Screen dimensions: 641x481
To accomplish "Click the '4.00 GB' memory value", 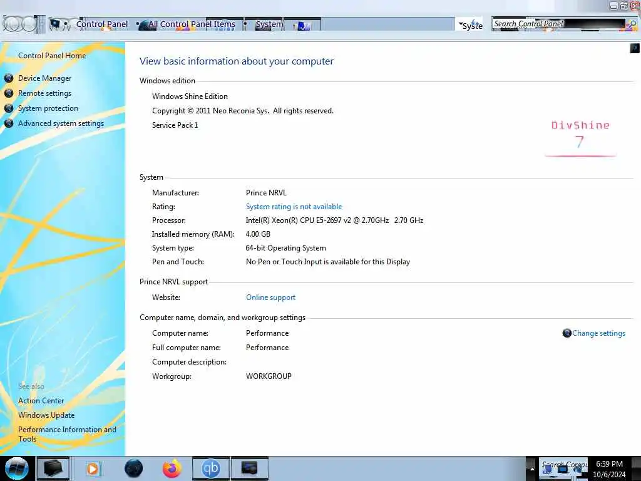I will 258,234.
